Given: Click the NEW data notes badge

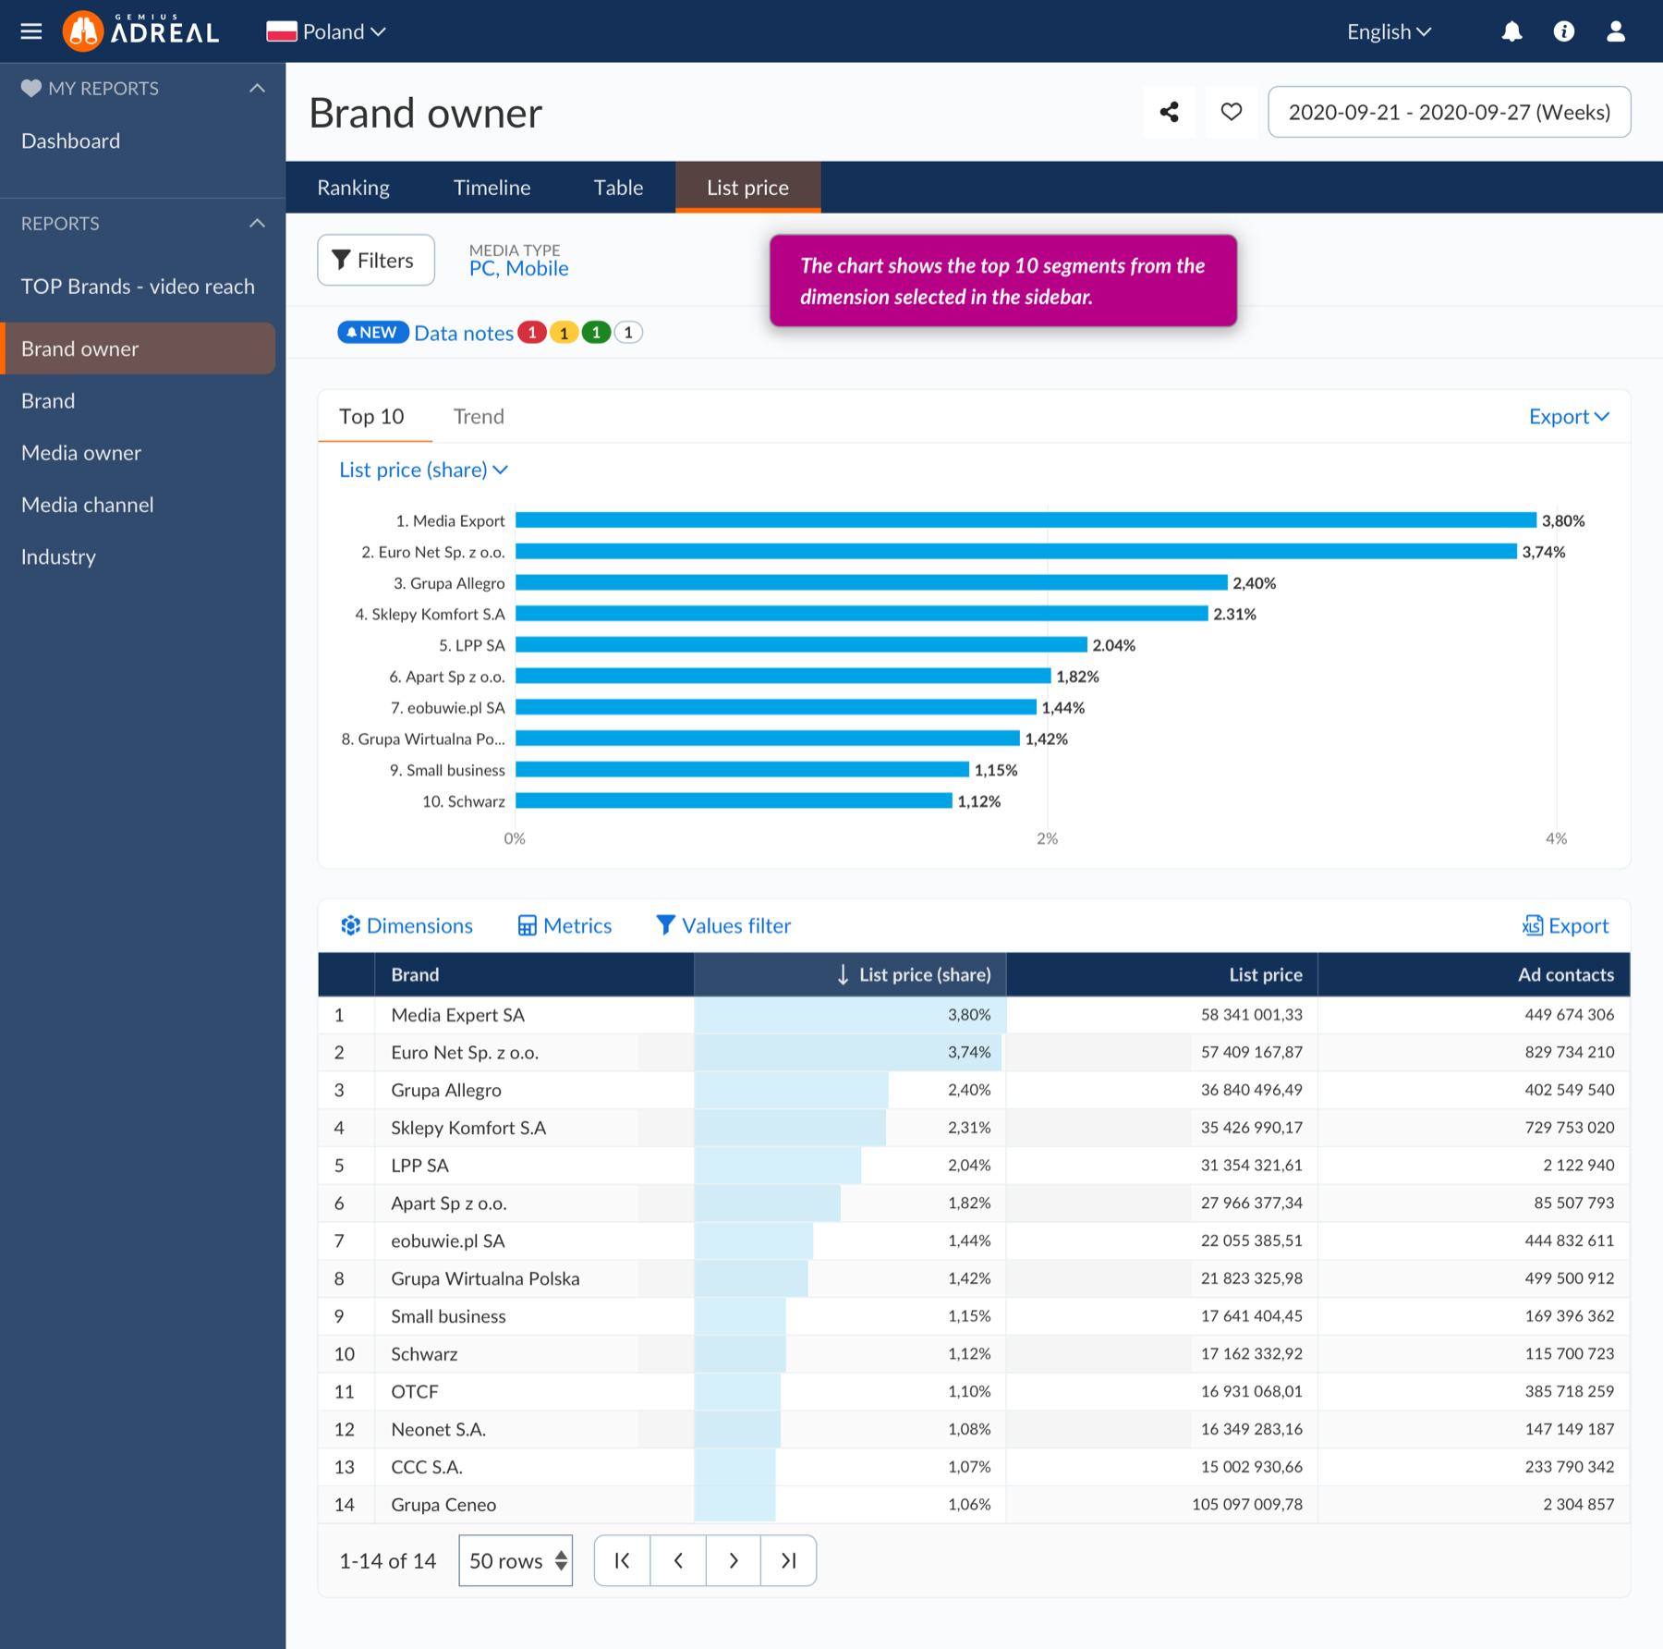Looking at the screenshot, I should 373,333.
